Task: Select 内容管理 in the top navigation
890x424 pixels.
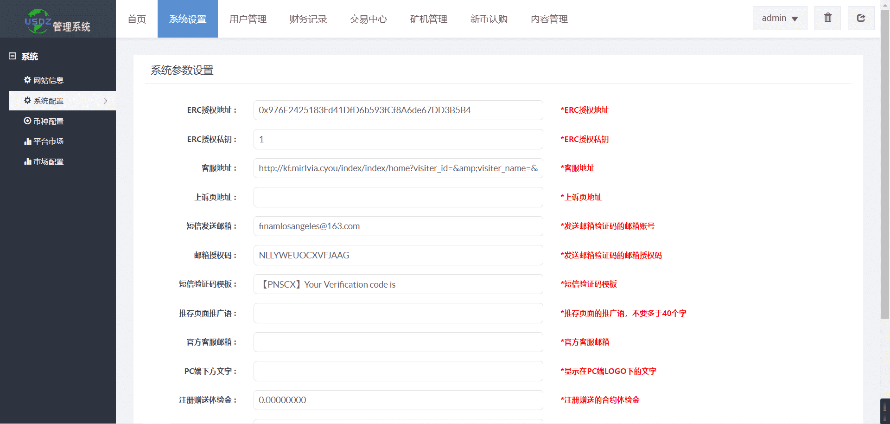Action: pyautogui.click(x=549, y=19)
